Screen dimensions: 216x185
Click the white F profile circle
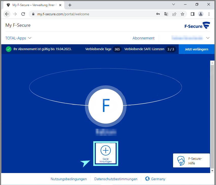click(x=106, y=106)
